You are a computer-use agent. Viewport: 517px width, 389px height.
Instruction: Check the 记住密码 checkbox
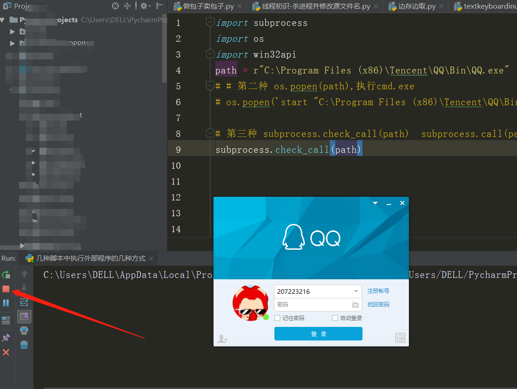point(277,318)
